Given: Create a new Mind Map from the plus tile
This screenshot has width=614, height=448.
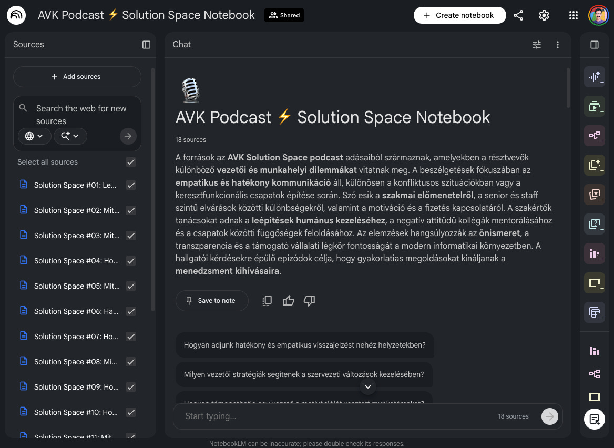Looking at the screenshot, I should pos(595,136).
